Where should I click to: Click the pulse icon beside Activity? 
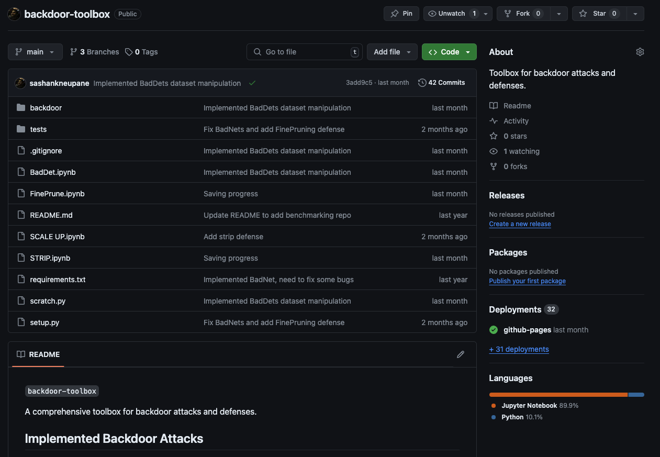[x=494, y=121]
